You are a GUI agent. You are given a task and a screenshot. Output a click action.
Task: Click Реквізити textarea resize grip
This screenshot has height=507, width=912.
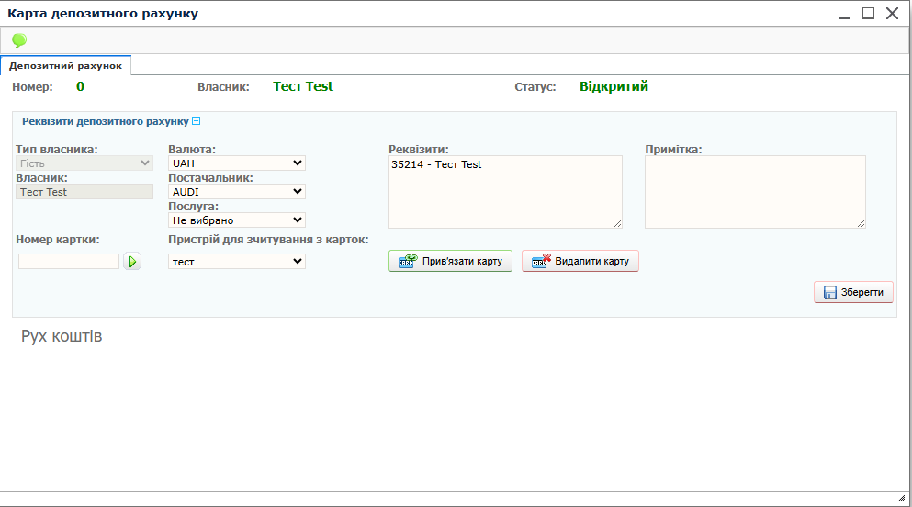[618, 224]
